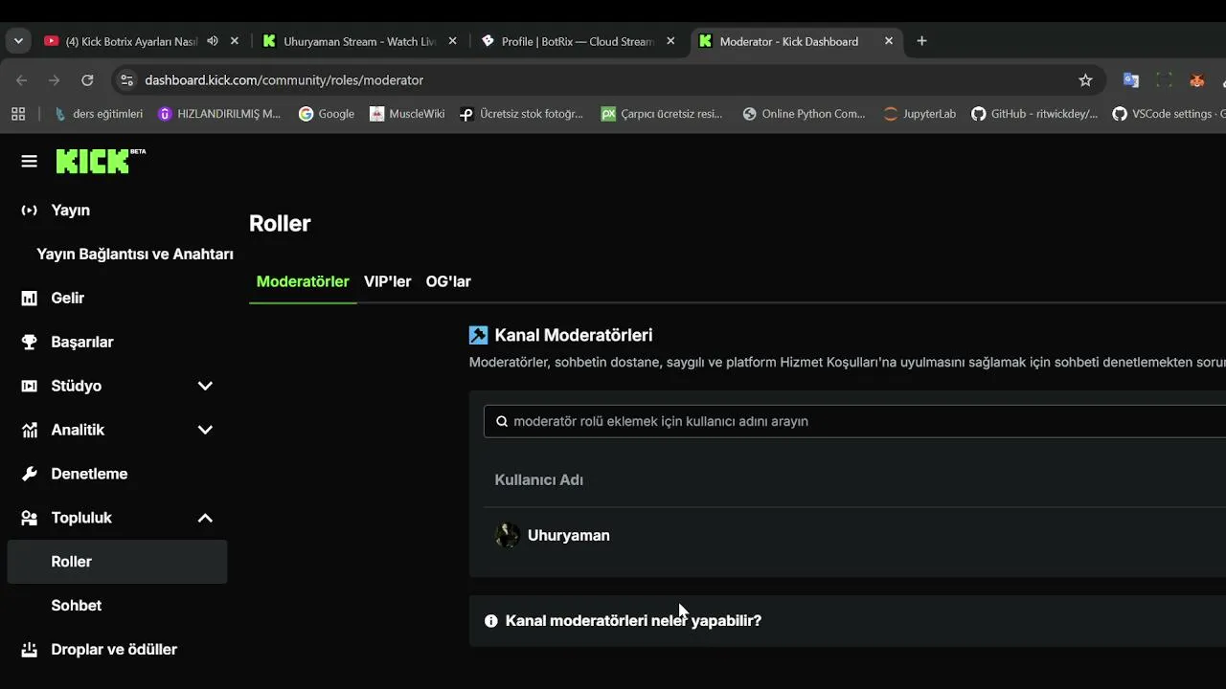Close the Uhuryaman Stream tab
This screenshot has height=689, width=1226.
tap(452, 41)
